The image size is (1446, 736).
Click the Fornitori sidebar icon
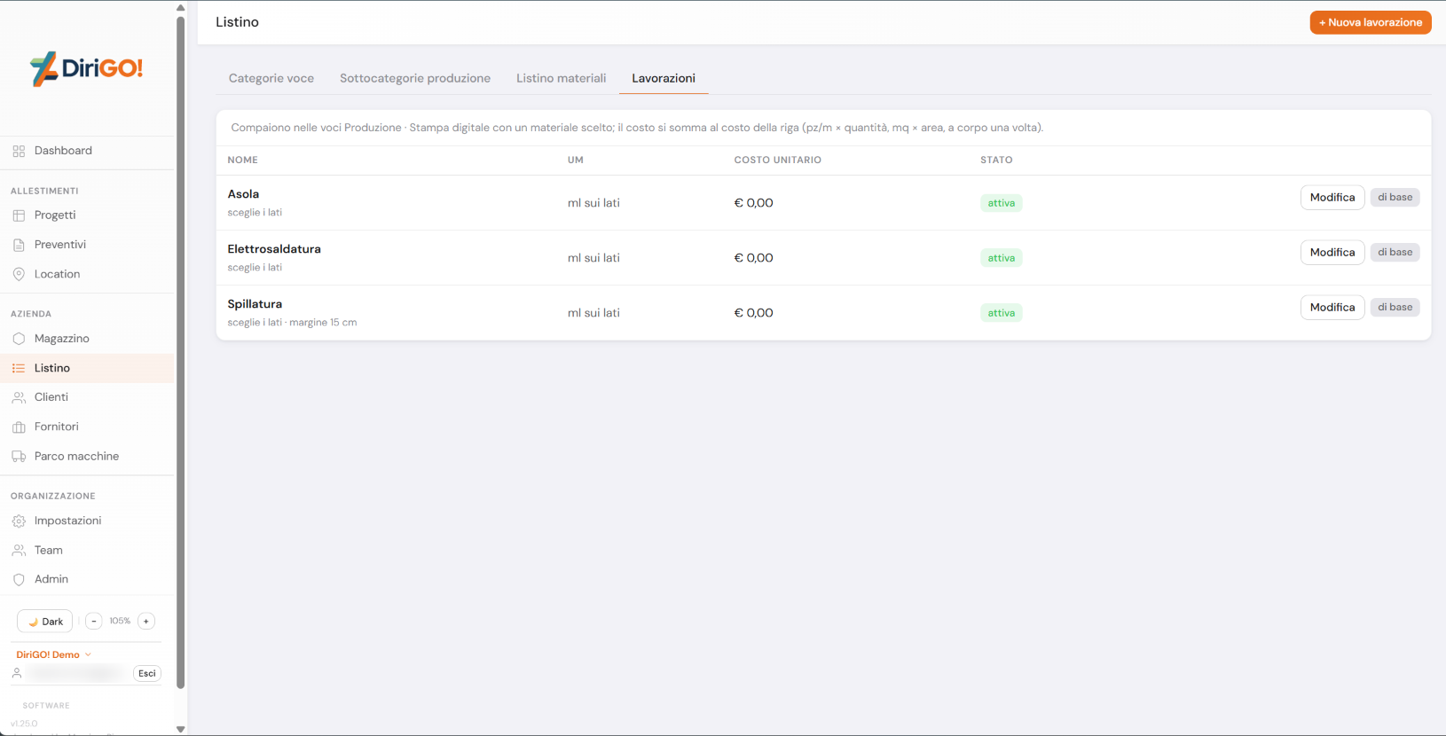pos(19,427)
